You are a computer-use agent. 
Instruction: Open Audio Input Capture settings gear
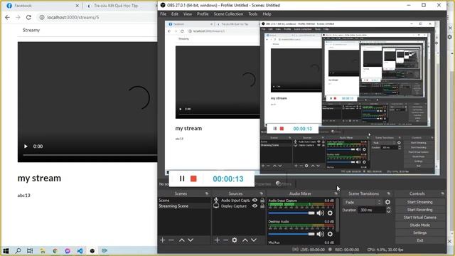coord(330,213)
